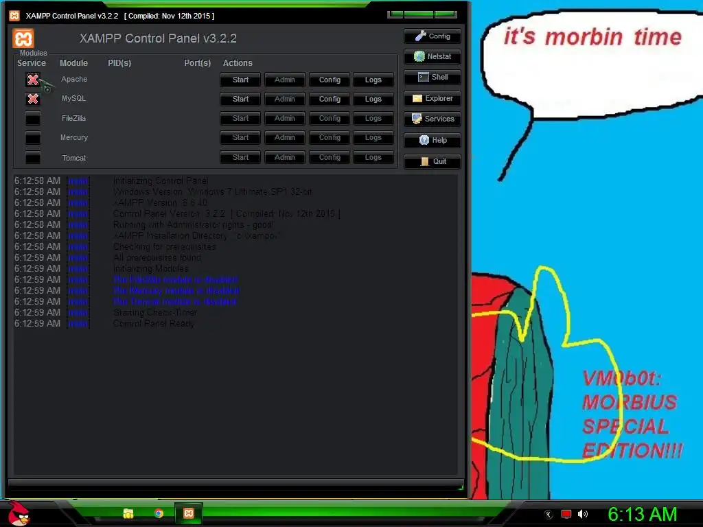Toggle the FileZilla service checkbox

tap(33, 118)
